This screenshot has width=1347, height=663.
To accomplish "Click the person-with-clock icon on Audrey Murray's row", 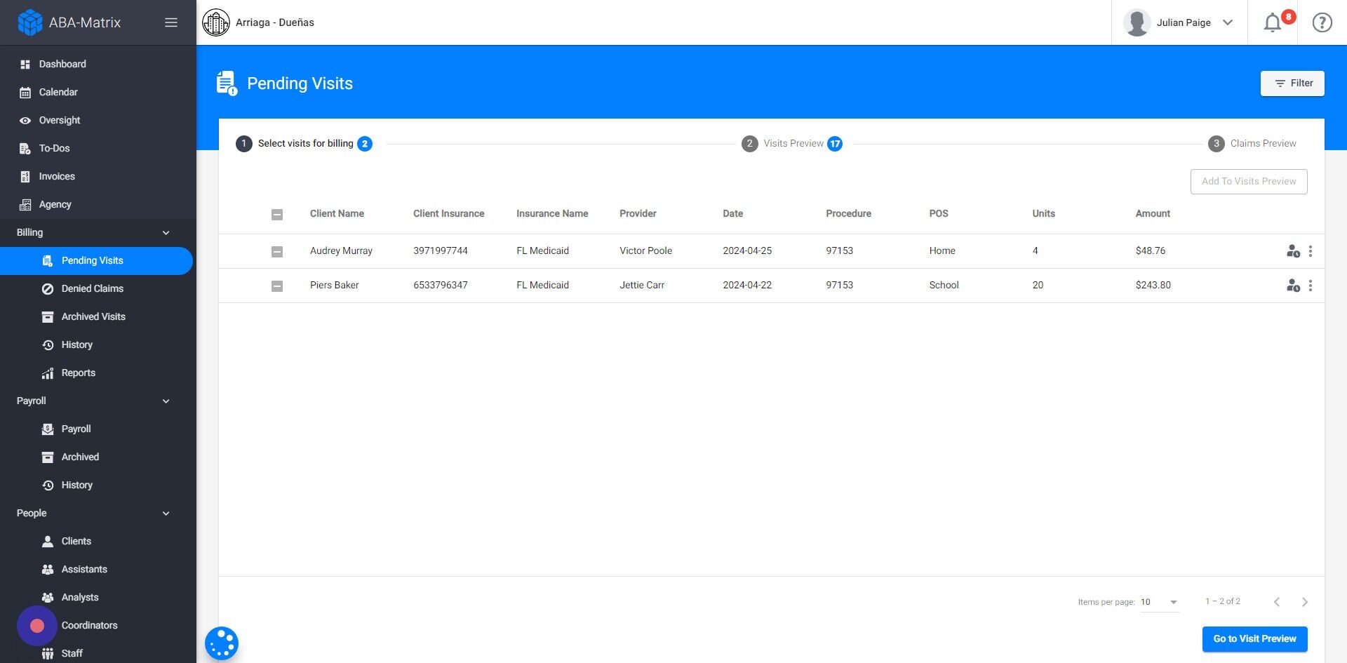I will click(1293, 250).
